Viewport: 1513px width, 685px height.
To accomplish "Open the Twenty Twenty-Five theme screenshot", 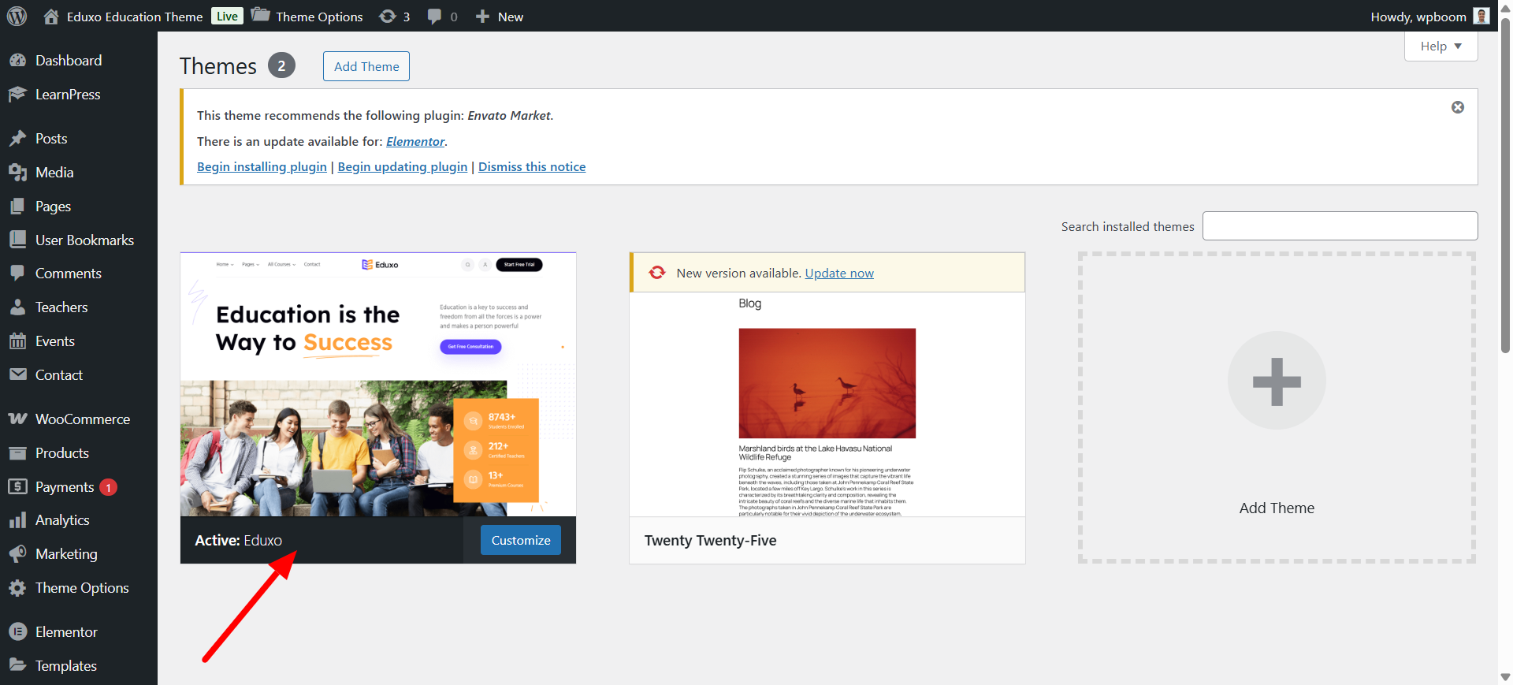I will pyautogui.click(x=827, y=404).
